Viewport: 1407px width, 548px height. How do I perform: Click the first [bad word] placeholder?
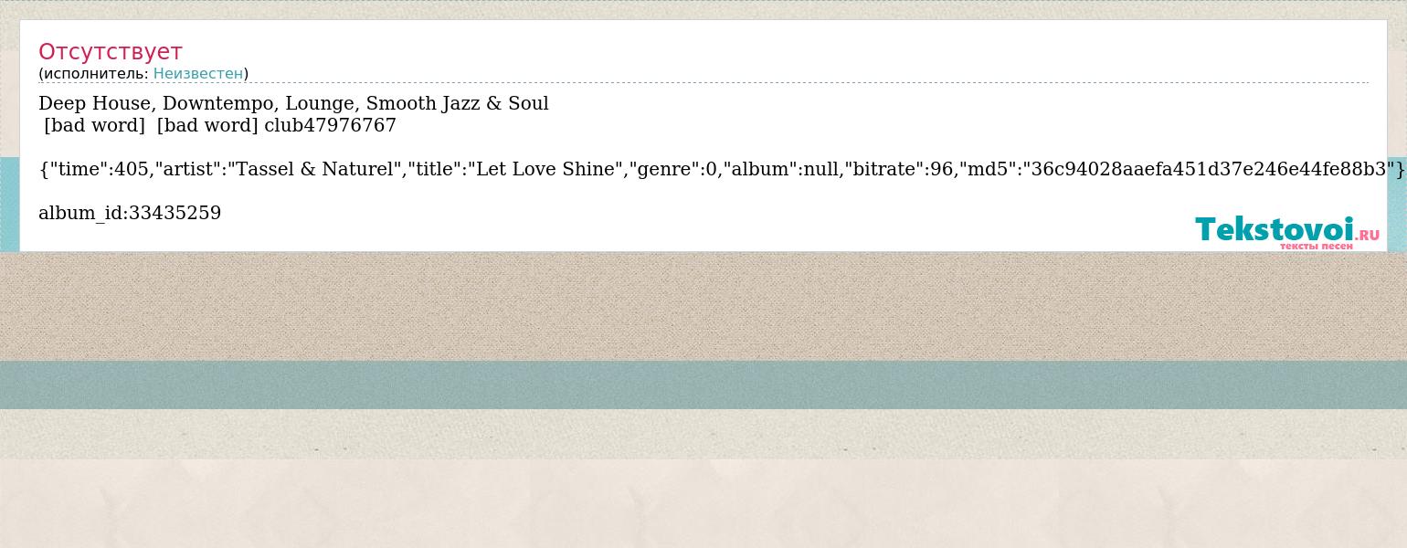point(94,125)
